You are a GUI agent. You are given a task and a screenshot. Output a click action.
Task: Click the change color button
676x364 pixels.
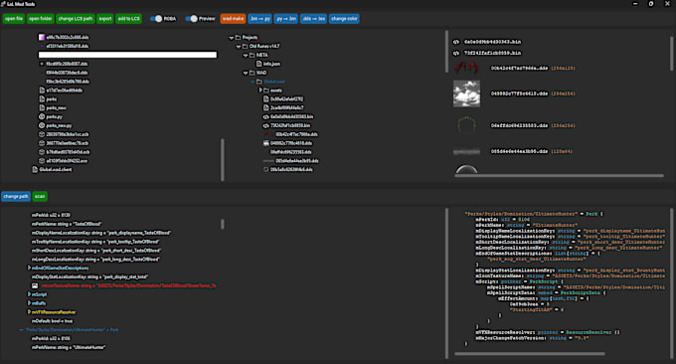coord(344,19)
